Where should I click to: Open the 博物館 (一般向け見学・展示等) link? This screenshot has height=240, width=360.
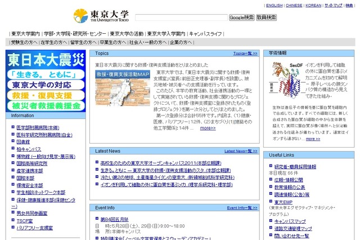(46, 157)
